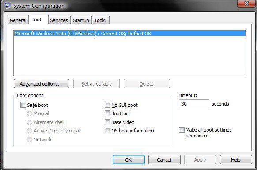Confirm with the OK button
Image resolution: width=257 pixels, height=170 pixels.
(x=128, y=160)
